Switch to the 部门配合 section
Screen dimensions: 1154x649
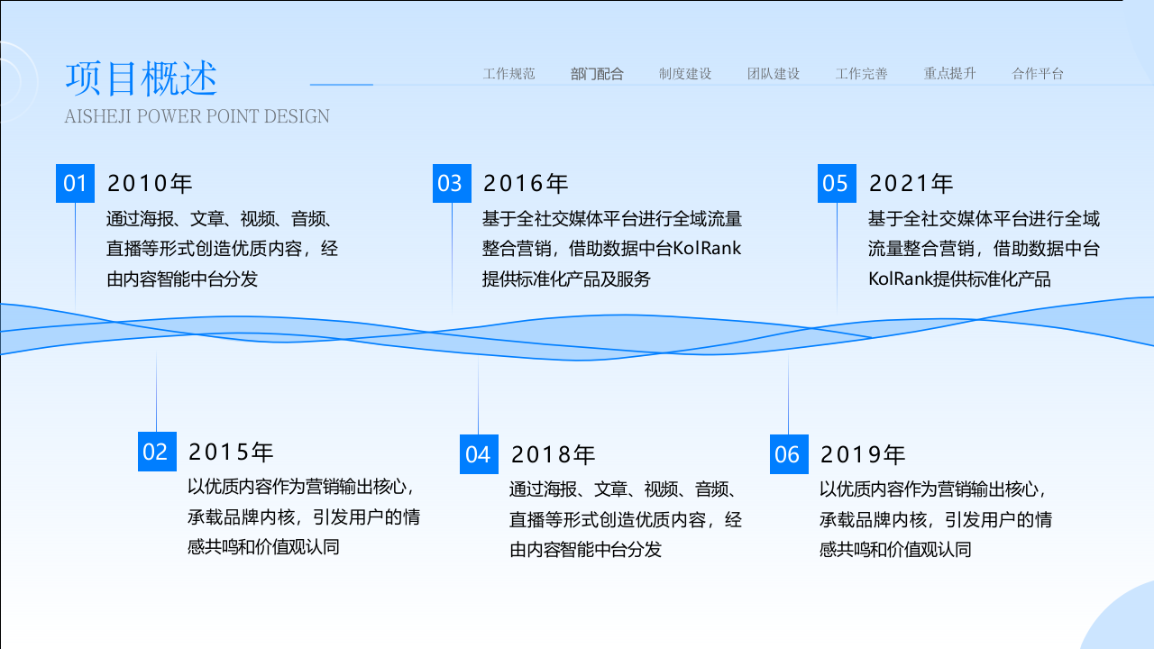pyautogui.click(x=597, y=74)
